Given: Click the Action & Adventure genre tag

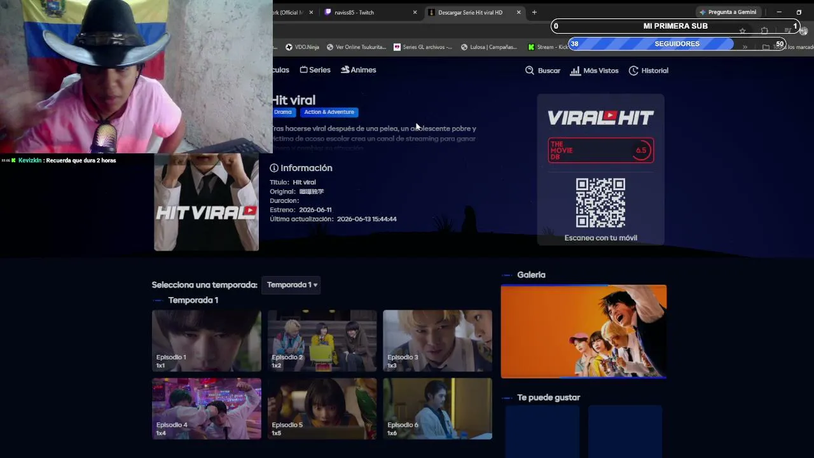Looking at the screenshot, I should pos(329,112).
